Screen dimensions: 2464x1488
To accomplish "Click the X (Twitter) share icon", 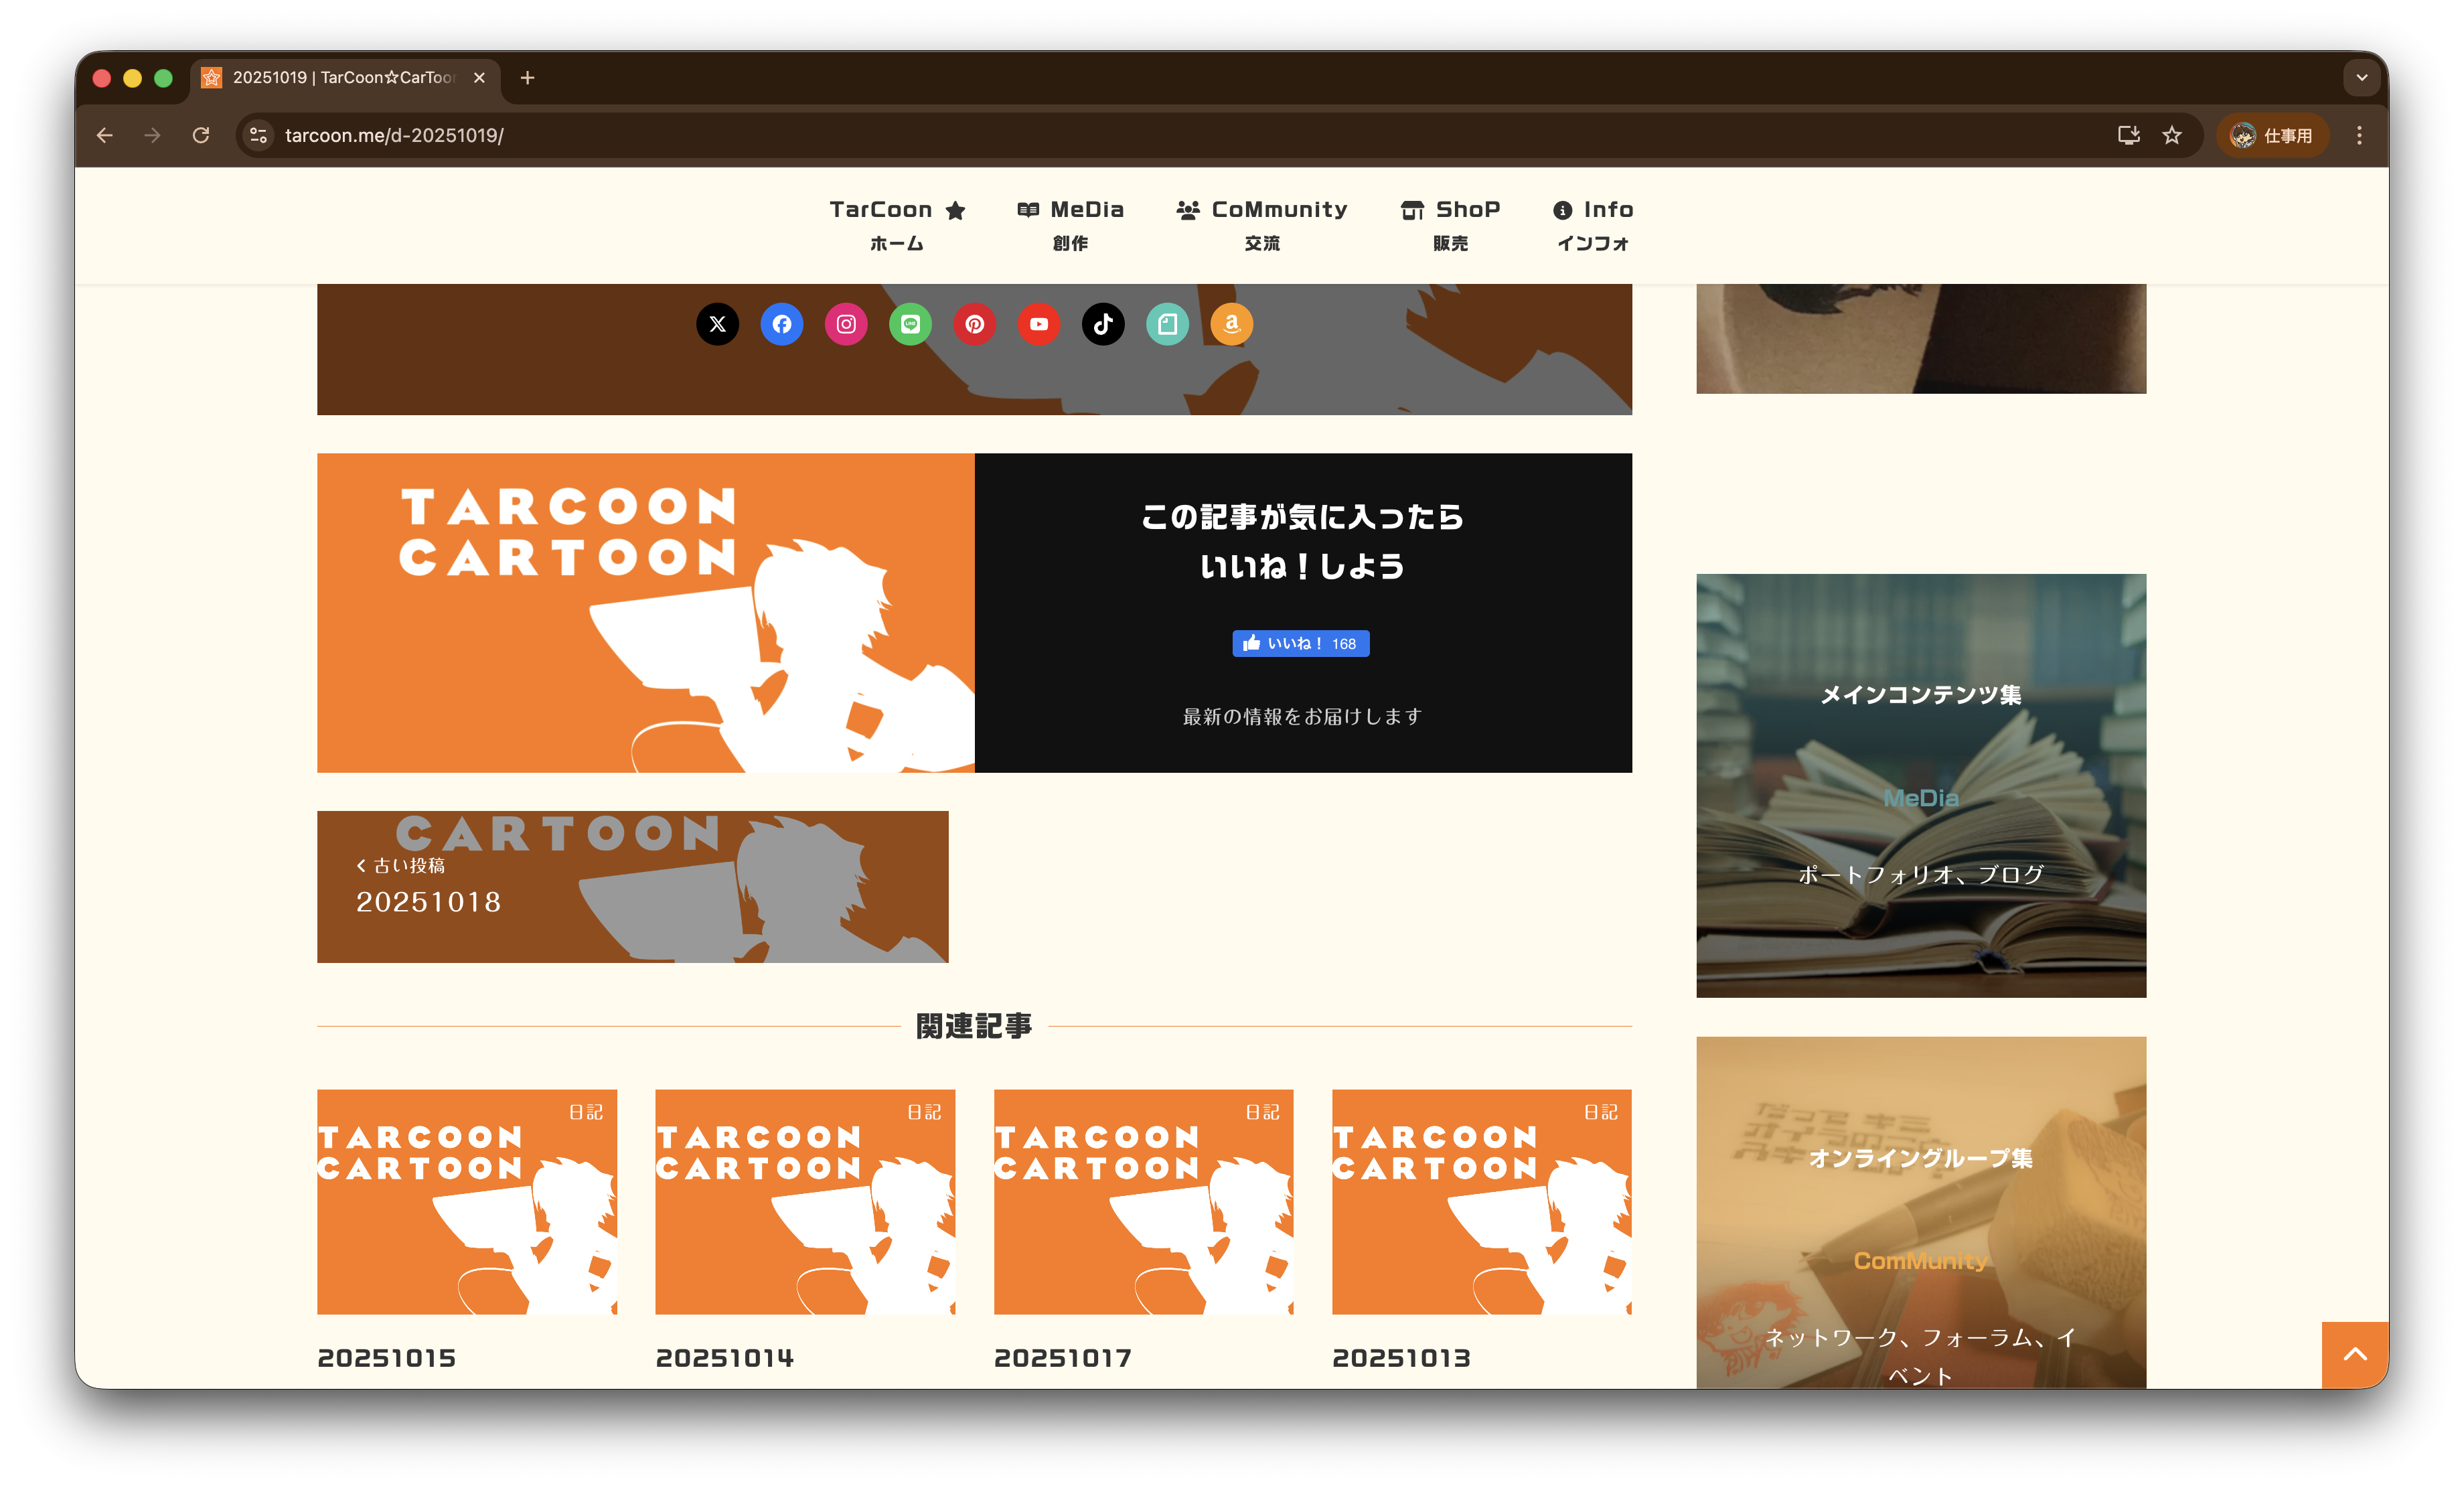I will (x=717, y=324).
